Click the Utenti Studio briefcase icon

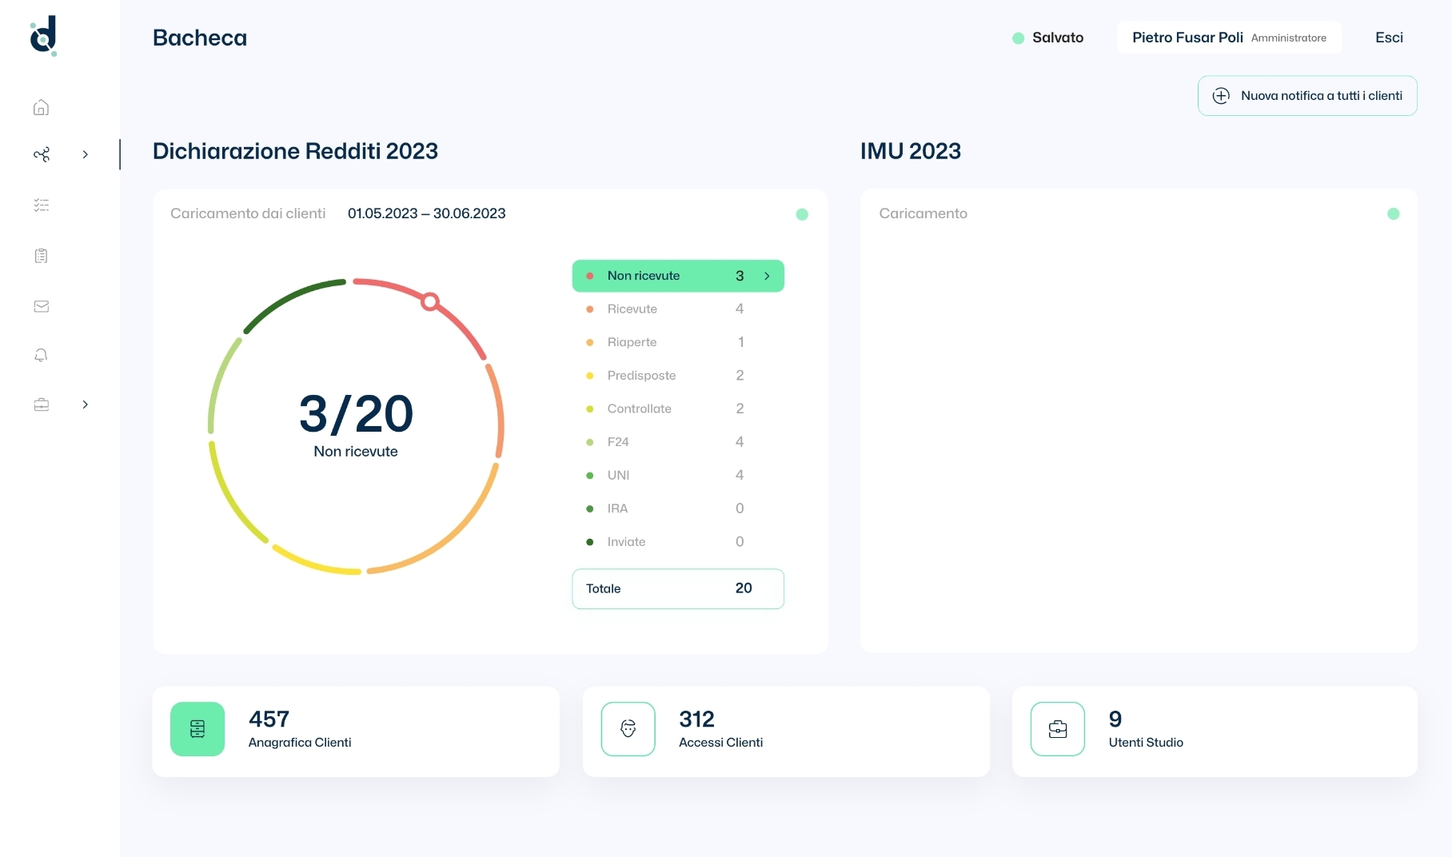pos(1057,729)
